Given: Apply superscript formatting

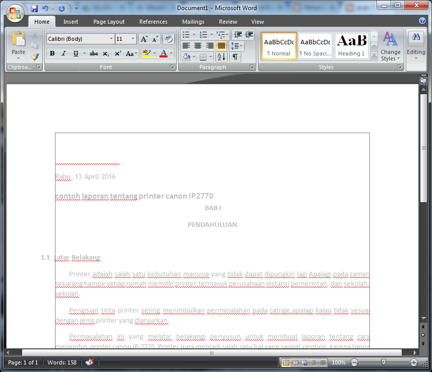Looking at the screenshot, I should click(x=117, y=54).
